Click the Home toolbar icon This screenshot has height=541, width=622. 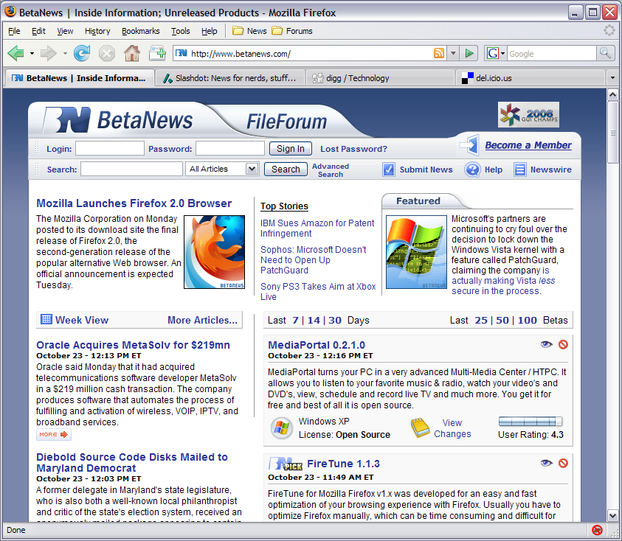tap(131, 53)
